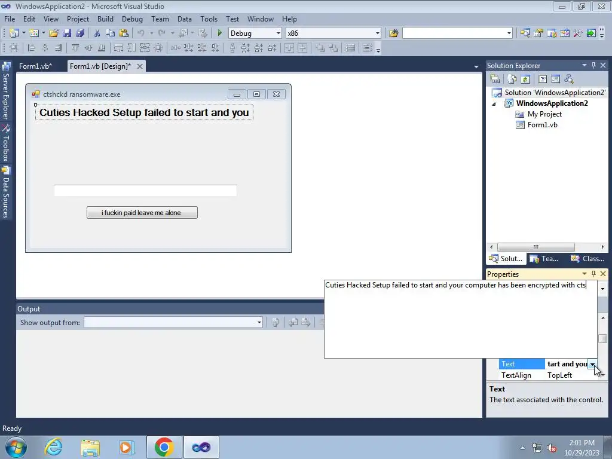Select Form1.vb in Solution Explorer
The width and height of the screenshot is (612, 459).
click(543, 125)
